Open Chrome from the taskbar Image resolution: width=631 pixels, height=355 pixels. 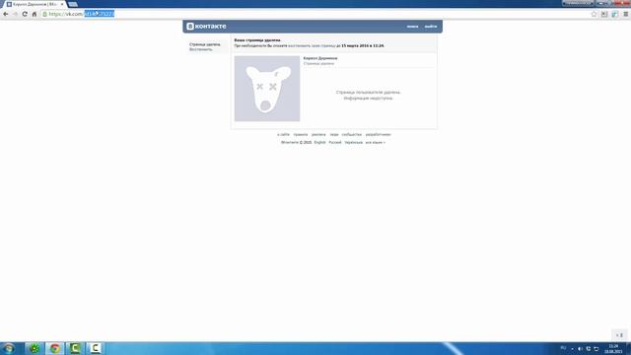[55, 348]
